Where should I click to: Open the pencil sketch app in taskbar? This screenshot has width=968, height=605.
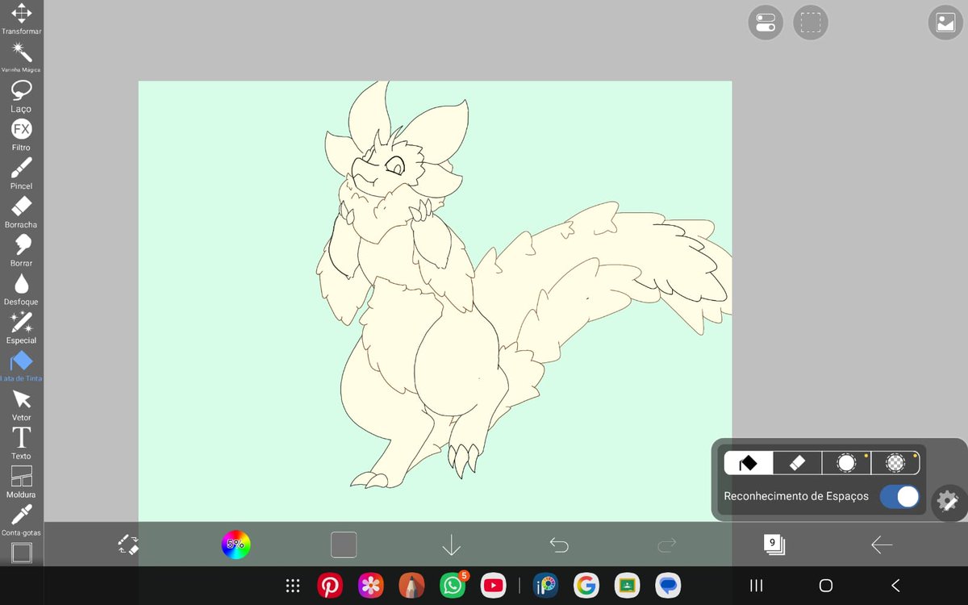coord(411,586)
